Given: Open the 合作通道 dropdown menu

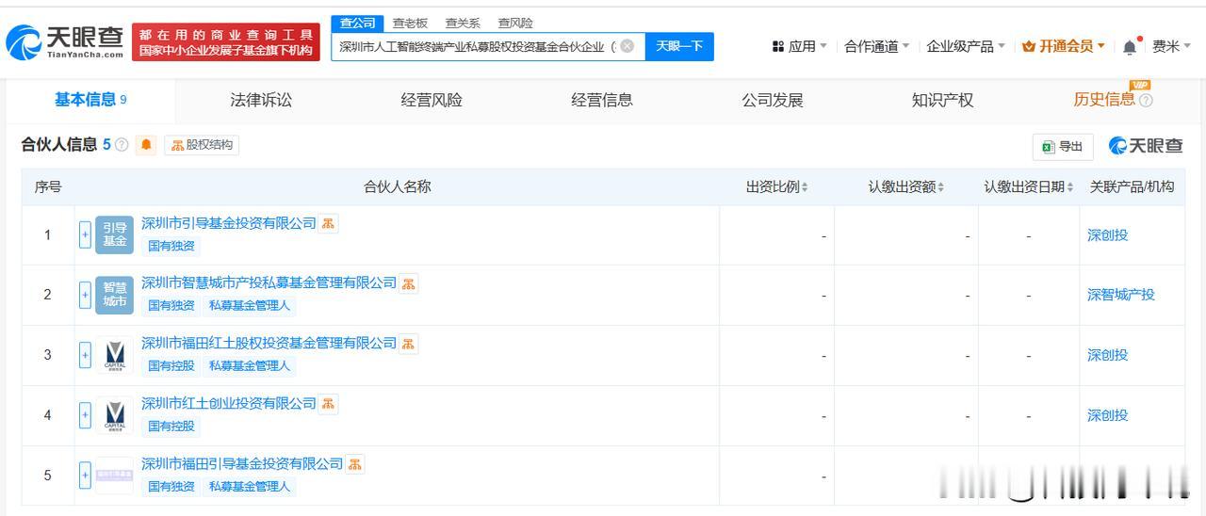Looking at the screenshot, I should tap(877, 46).
